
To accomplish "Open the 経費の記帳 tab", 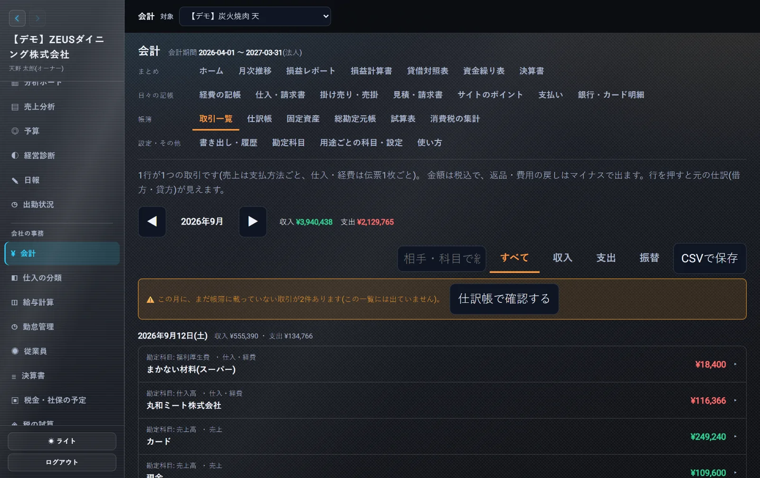I will (x=220, y=95).
